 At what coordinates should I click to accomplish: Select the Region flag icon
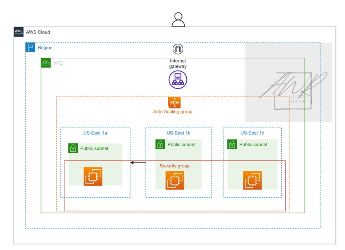tap(30, 47)
